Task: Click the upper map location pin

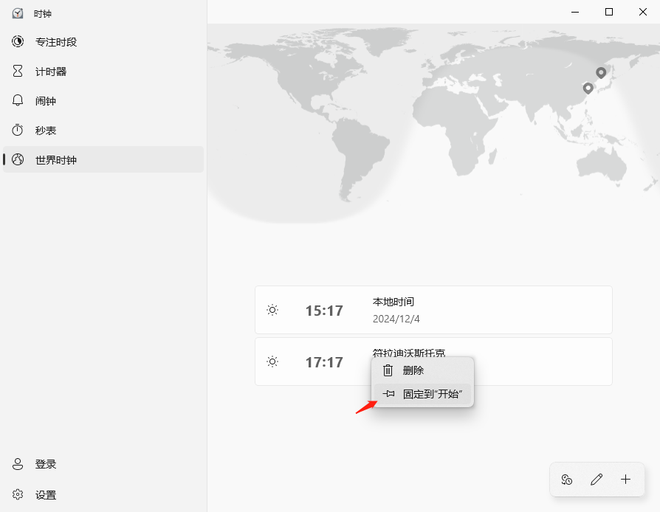Action: [601, 72]
